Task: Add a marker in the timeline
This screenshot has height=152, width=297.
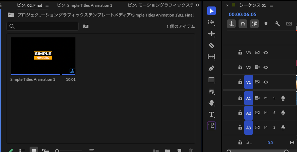Action: pos(266,24)
